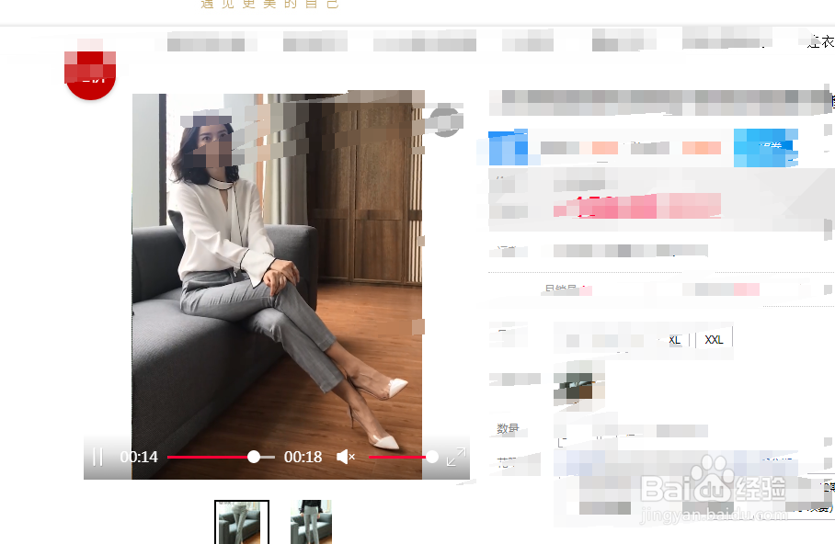Click the red round store logo badge
The height and width of the screenshot is (544, 835).
click(x=90, y=74)
